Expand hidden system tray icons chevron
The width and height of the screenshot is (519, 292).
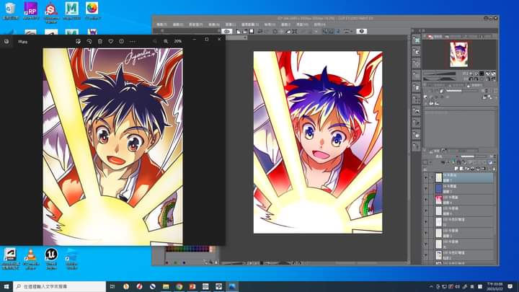[x=431, y=286]
